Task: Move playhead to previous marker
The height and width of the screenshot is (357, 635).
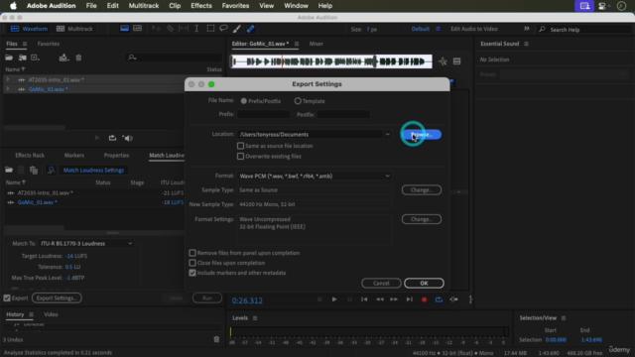Action: [x=364, y=299]
